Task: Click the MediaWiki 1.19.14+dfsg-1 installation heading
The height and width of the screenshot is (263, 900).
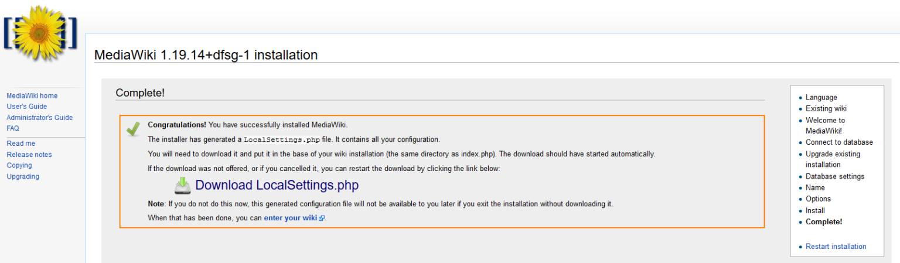Action: coord(206,55)
